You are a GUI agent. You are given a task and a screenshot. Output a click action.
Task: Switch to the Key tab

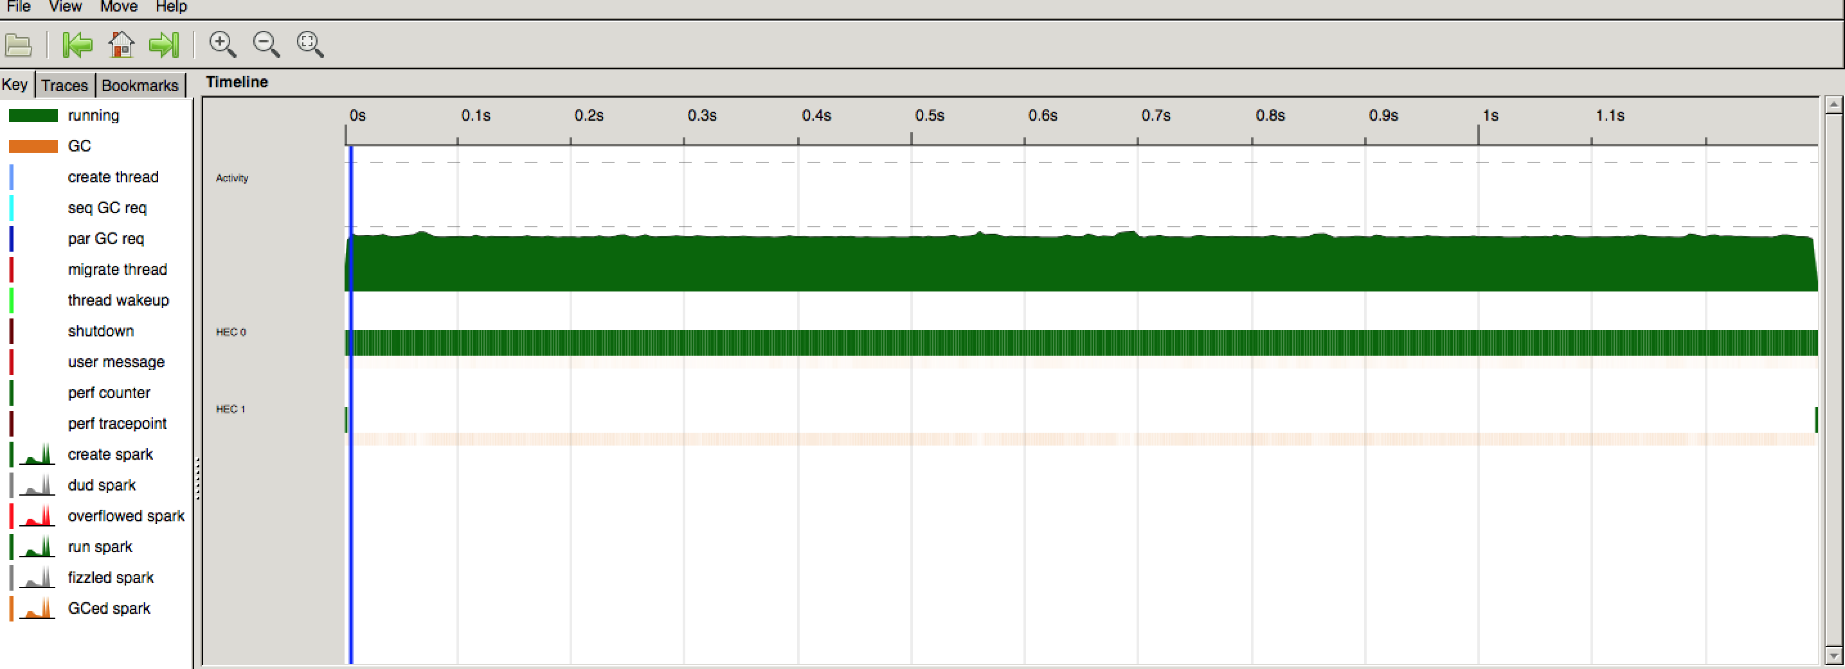[15, 85]
